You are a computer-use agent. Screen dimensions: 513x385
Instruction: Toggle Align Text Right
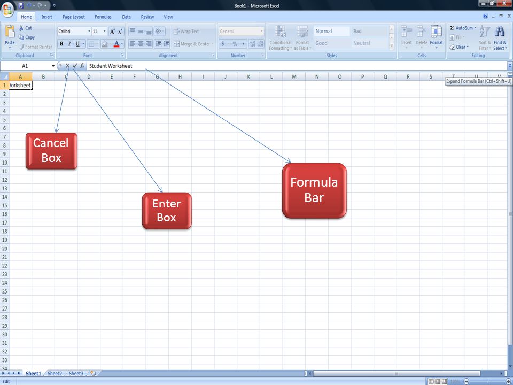coord(149,43)
